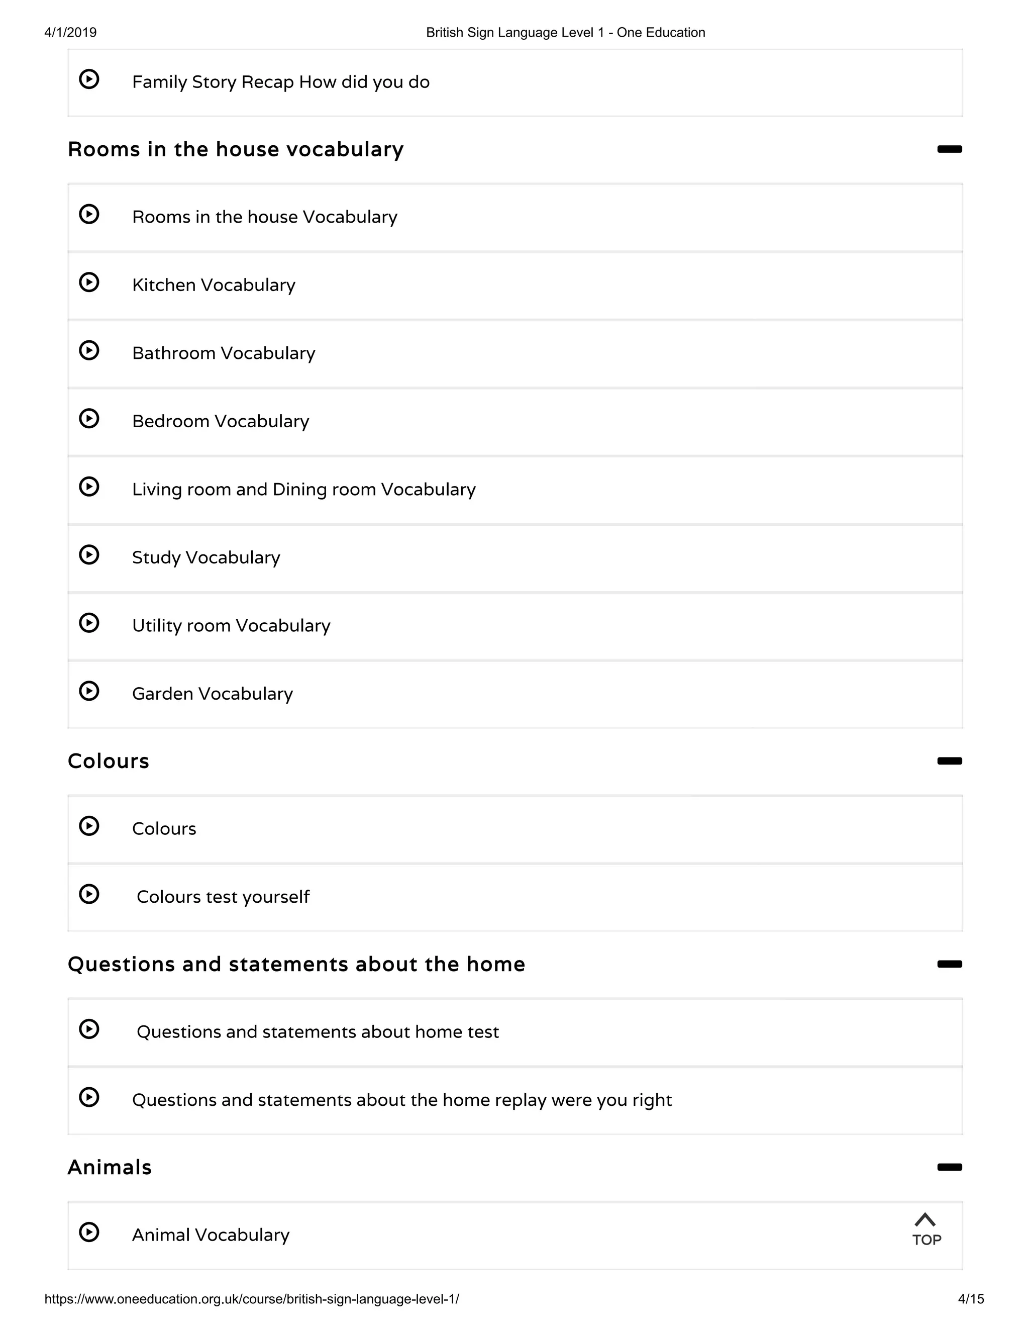The height and width of the screenshot is (1332, 1029).
Task: Open Utility room Vocabulary lesson
Action: (231, 626)
